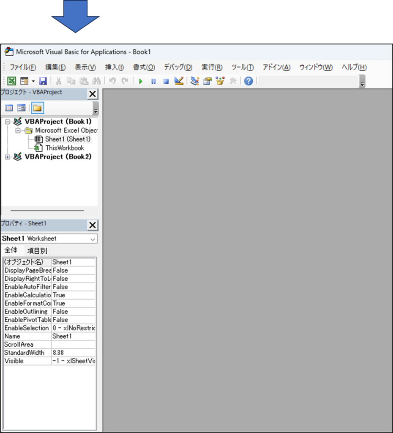Open the Properties Window toolbar icon
Screen dimensions: 393x433
click(207, 81)
